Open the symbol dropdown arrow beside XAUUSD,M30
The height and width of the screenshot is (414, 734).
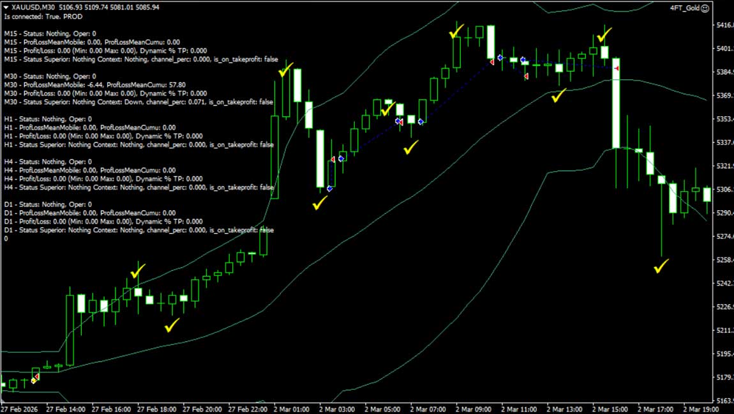click(5, 6)
